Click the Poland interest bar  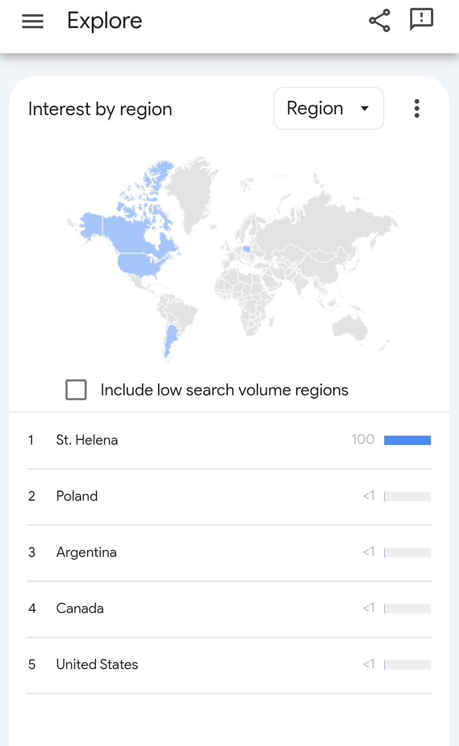(x=407, y=496)
